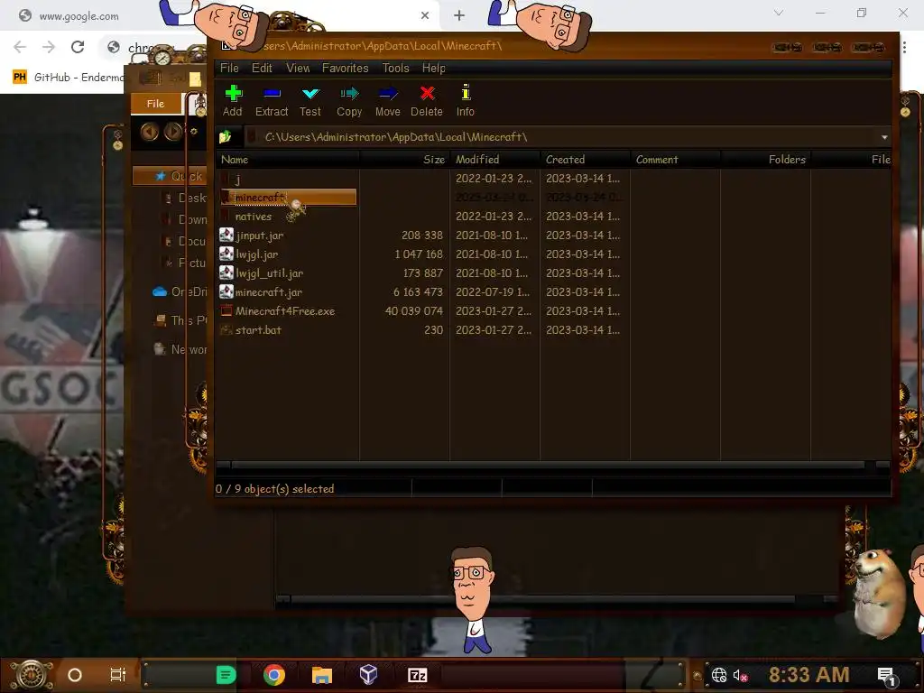Open File Explorer from the taskbar
The height and width of the screenshot is (693, 924).
click(x=322, y=675)
